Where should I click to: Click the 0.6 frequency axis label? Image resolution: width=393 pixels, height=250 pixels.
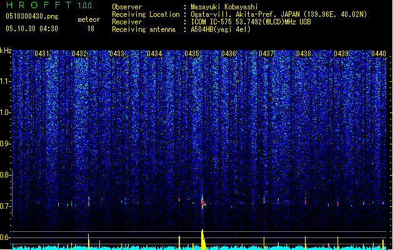(x=5, y=237)
